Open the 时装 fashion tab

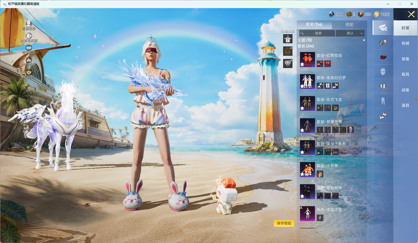tap(405, 28)
